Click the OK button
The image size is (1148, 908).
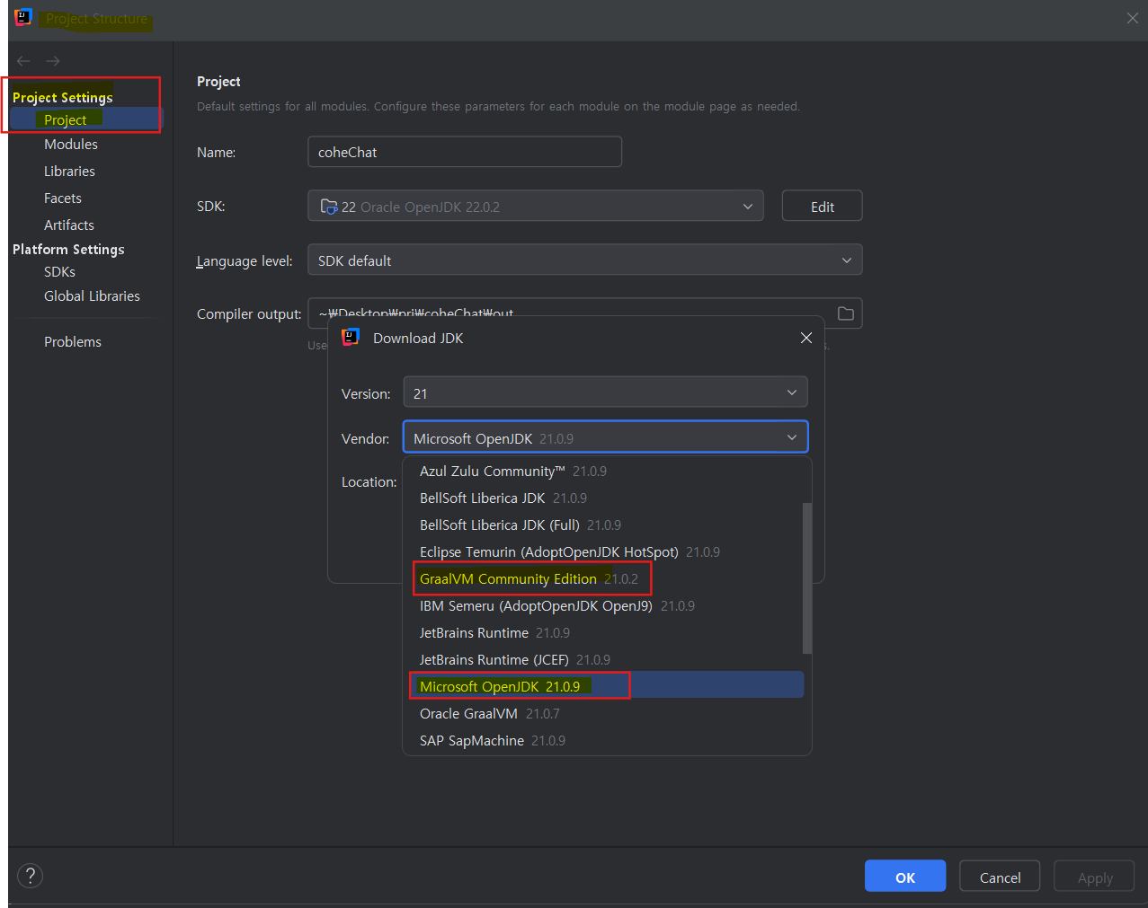tap(905, 877)
